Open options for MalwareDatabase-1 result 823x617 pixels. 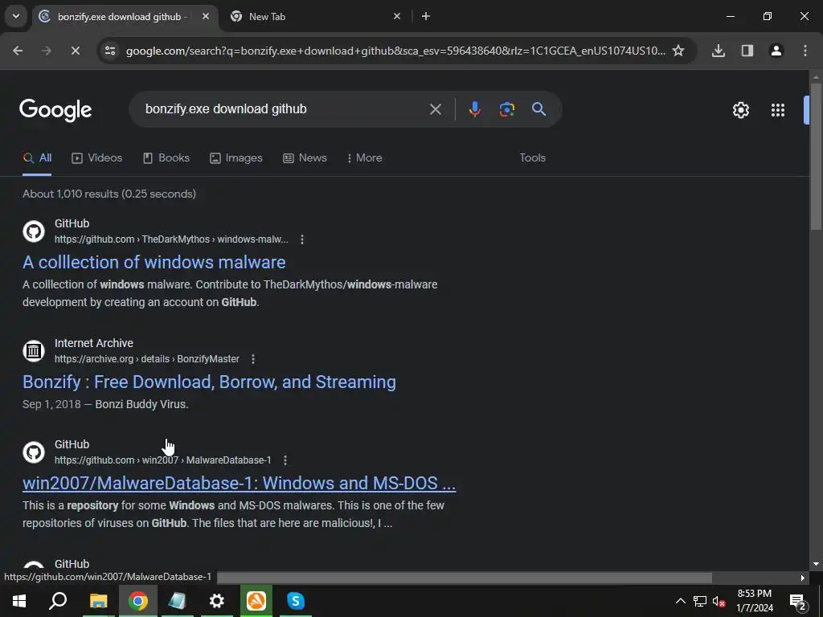(x=285, y=460)
